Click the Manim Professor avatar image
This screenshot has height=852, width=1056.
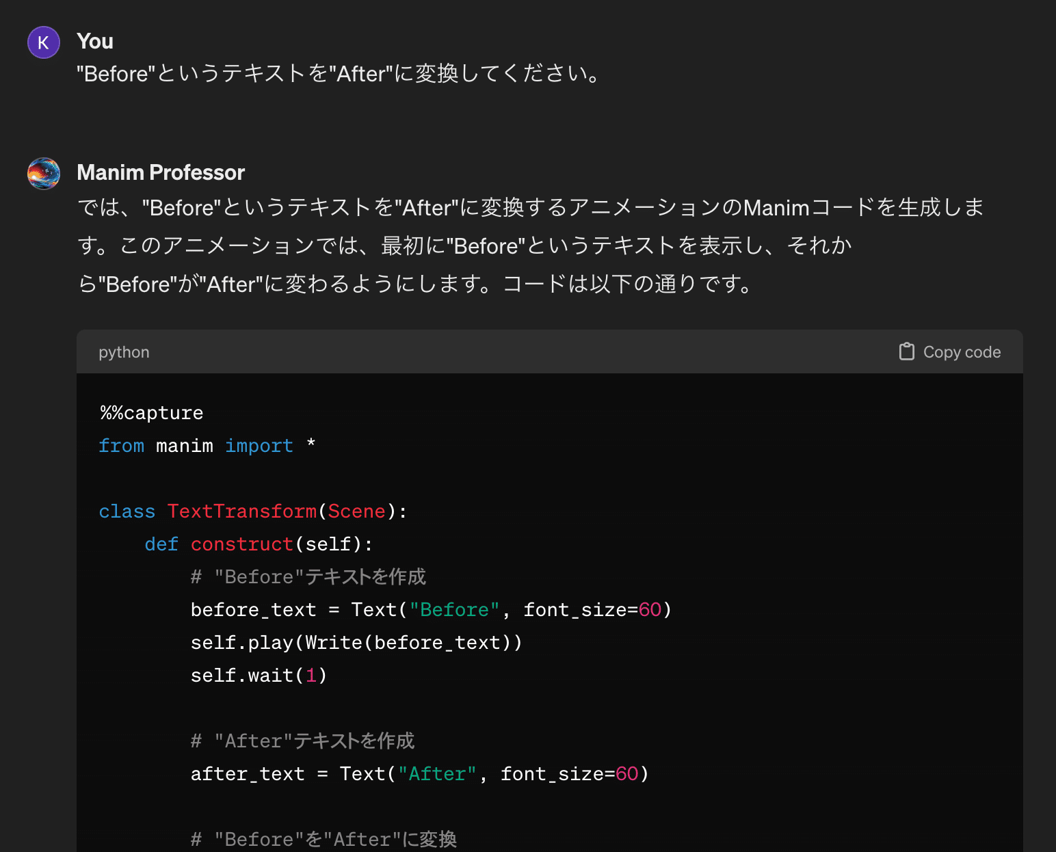point(44,174)
